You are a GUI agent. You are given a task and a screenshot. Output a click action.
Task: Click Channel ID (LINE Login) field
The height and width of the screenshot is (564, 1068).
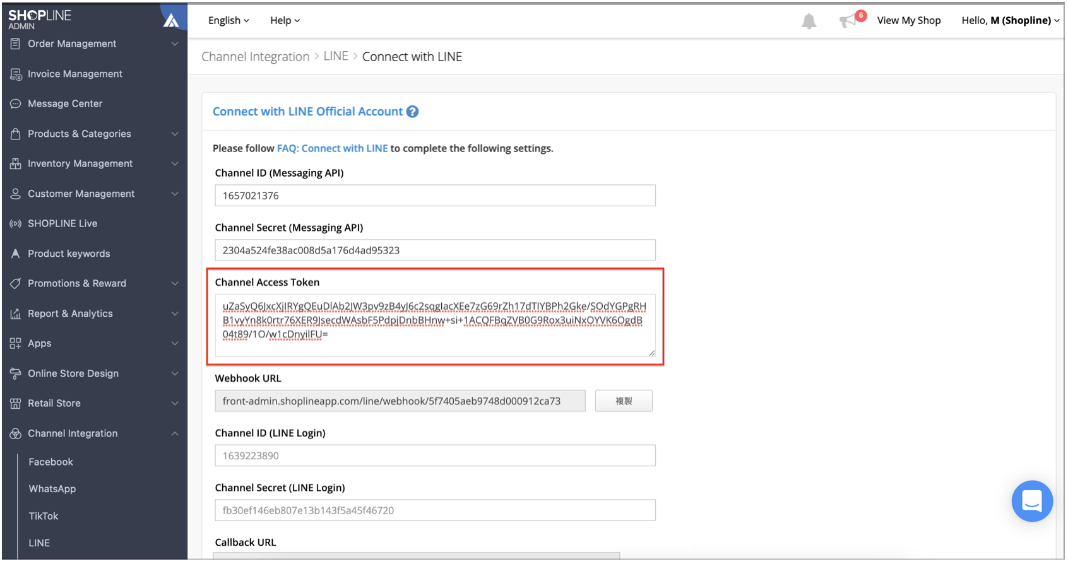click(435, 455)
